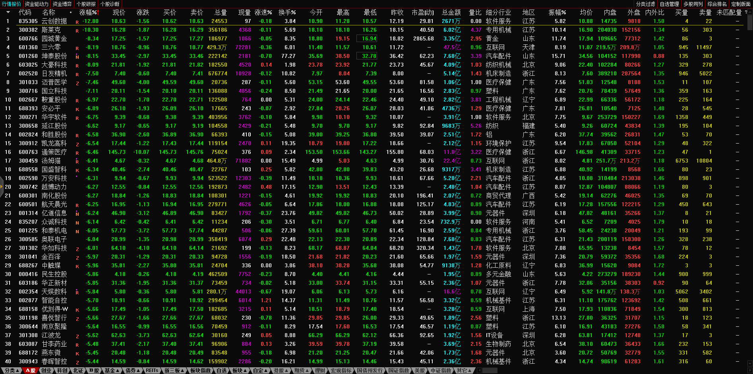Open the 新三板 dropdown tab
The image size is (753, 374).
click(174, 370)
